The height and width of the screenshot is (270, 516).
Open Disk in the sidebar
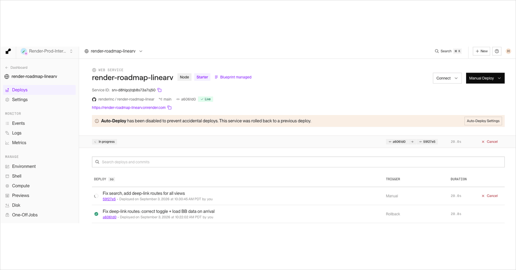pos(40,205)
